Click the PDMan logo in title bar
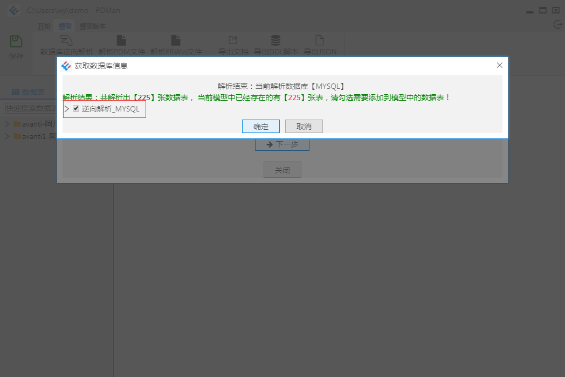Viewport: 565px width, 377px height. tap(14, 10)
